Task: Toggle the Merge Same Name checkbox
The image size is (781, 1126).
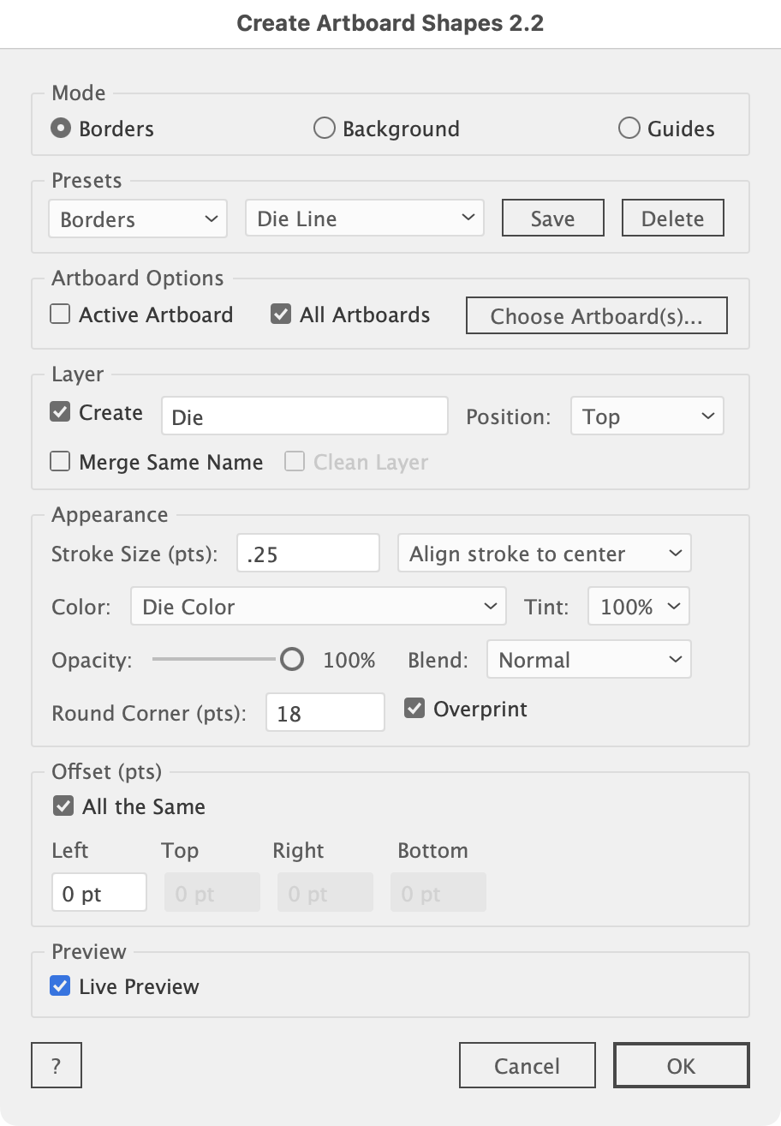Action: 61,462
